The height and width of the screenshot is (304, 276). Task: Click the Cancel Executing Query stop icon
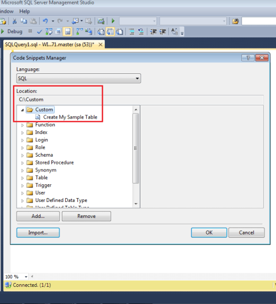(x=30, y=31)
